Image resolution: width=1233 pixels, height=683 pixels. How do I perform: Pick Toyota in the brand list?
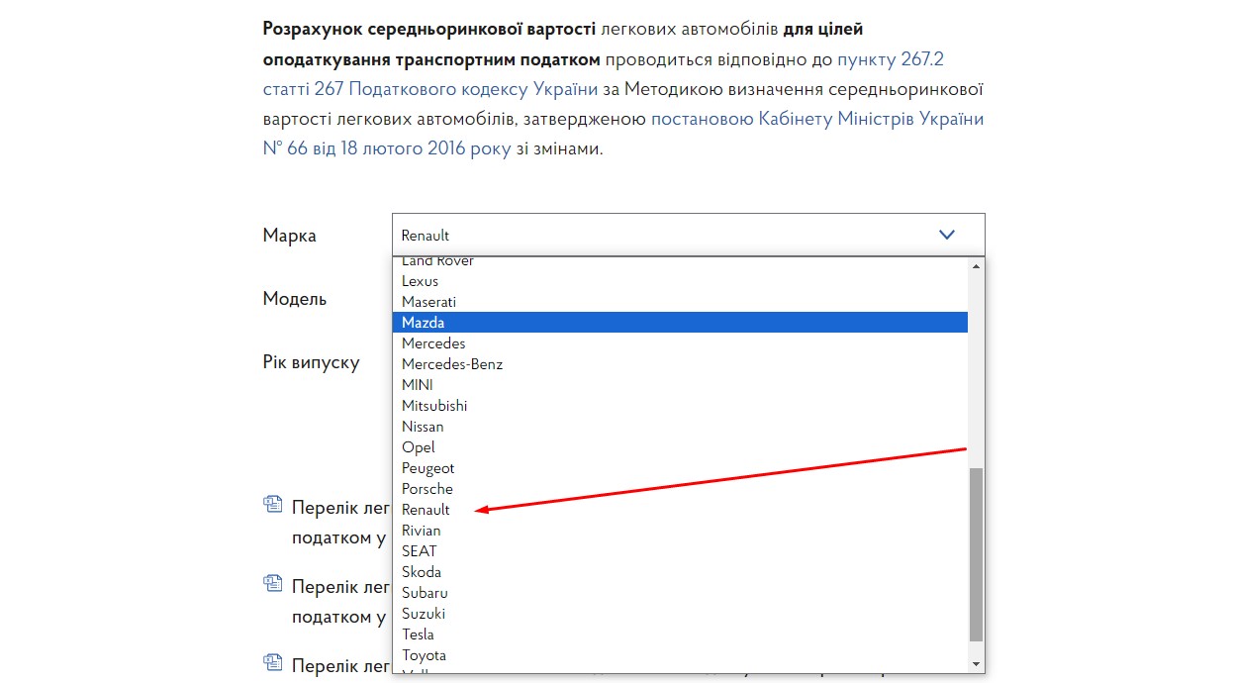[x=424, y=655]
